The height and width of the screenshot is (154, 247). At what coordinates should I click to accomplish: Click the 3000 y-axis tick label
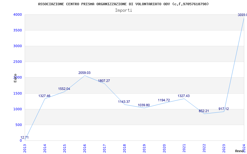pos(17,46)
